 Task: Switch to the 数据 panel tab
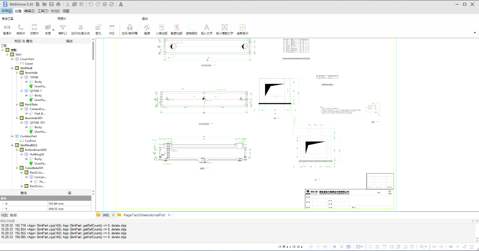click(13, 215)
